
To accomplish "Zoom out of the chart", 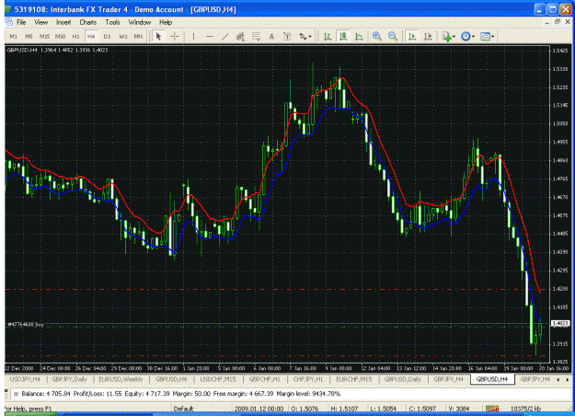I will 393,36.
